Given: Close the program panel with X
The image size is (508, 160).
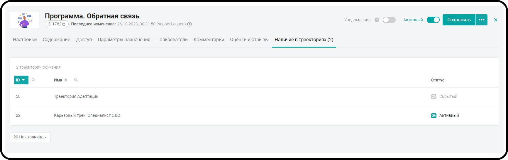Looking at the screenshot, I should pyautogui.click(x=496, y=20).
